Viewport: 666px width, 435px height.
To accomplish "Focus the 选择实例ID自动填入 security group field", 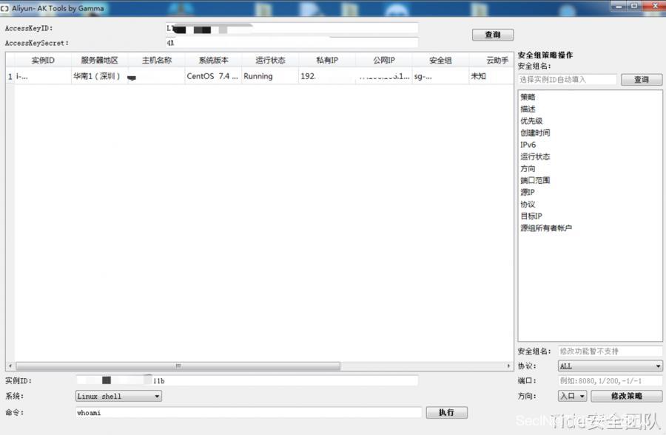I will pyautogui.click(x=567, y=79).
